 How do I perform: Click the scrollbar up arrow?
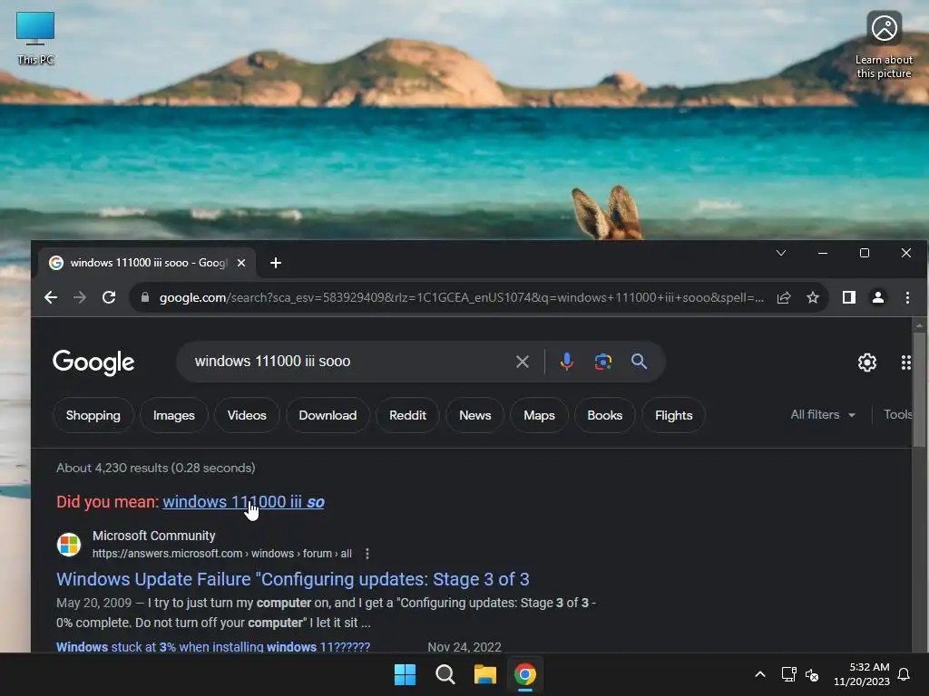point(919,325)
